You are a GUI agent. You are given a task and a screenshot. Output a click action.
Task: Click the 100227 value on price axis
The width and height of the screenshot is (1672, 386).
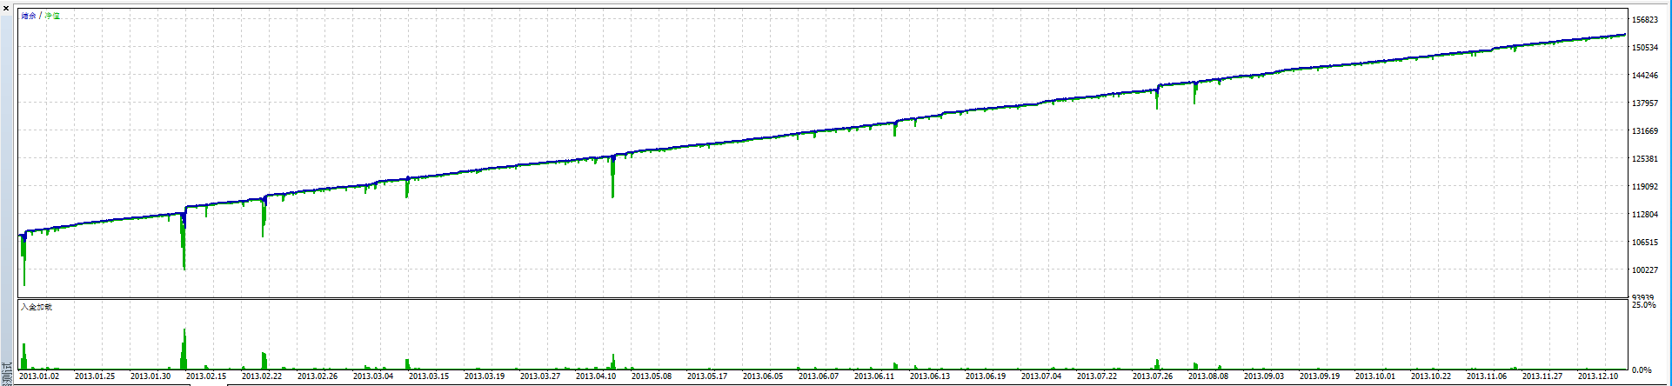(1644, 270)
